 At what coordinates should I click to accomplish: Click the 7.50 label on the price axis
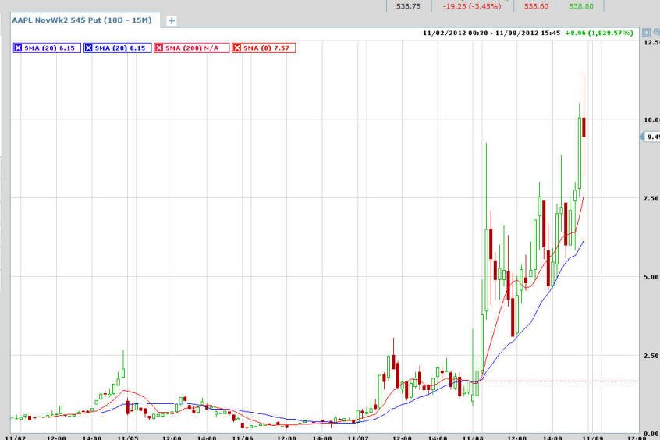point(651,198)
